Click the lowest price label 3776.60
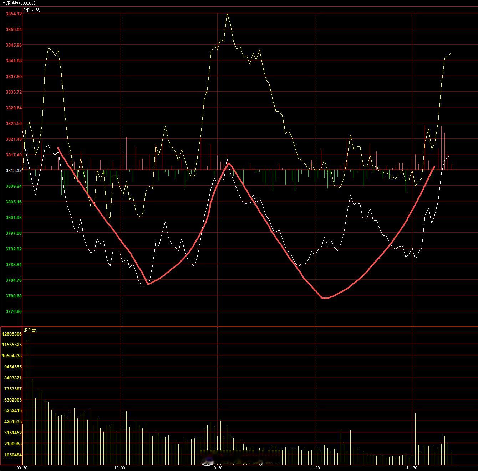Screen dimensions: 478x471 point(14,311)
